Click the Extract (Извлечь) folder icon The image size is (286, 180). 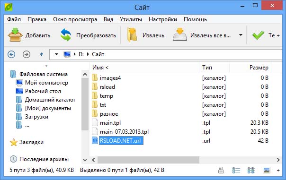click(132, 35)
